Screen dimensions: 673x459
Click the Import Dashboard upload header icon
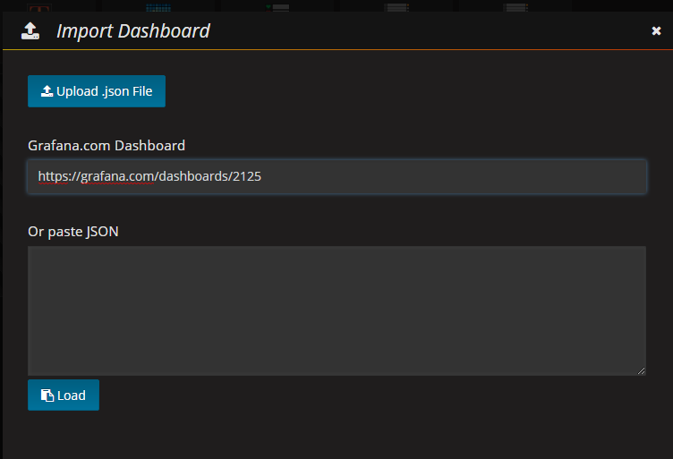coord(30,31)
